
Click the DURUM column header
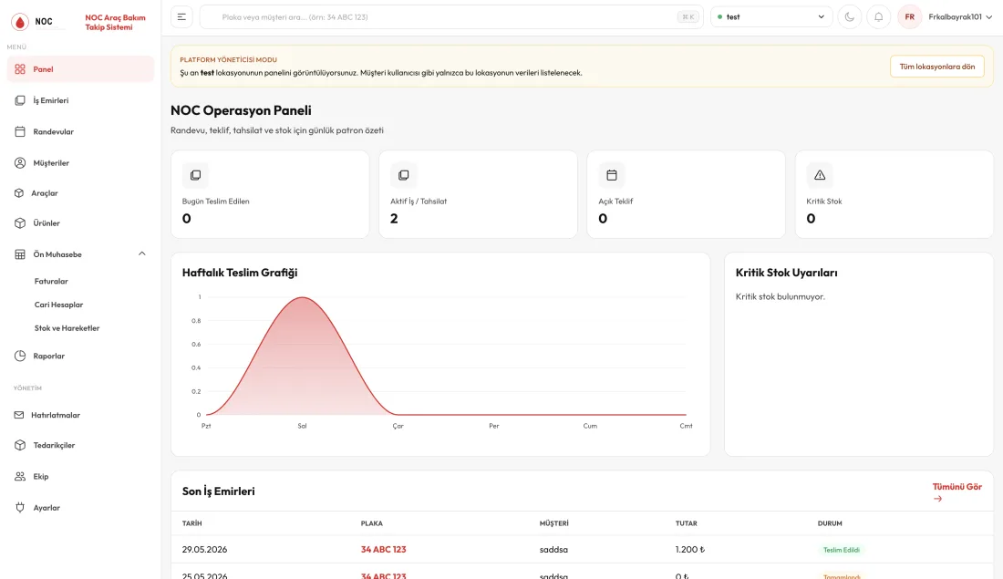point(830,523)
